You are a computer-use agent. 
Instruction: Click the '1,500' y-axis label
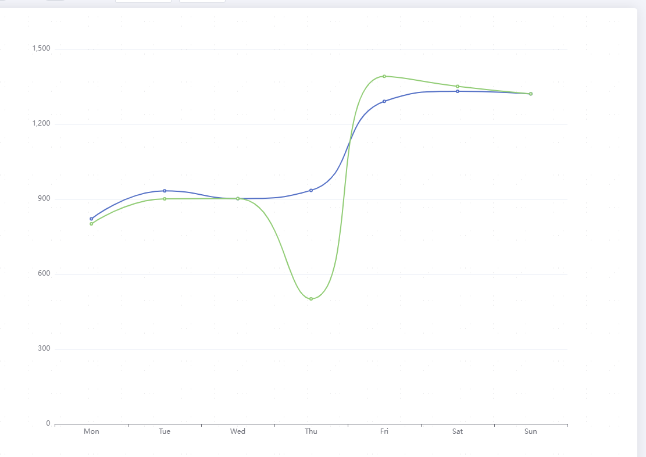[41, 49]
